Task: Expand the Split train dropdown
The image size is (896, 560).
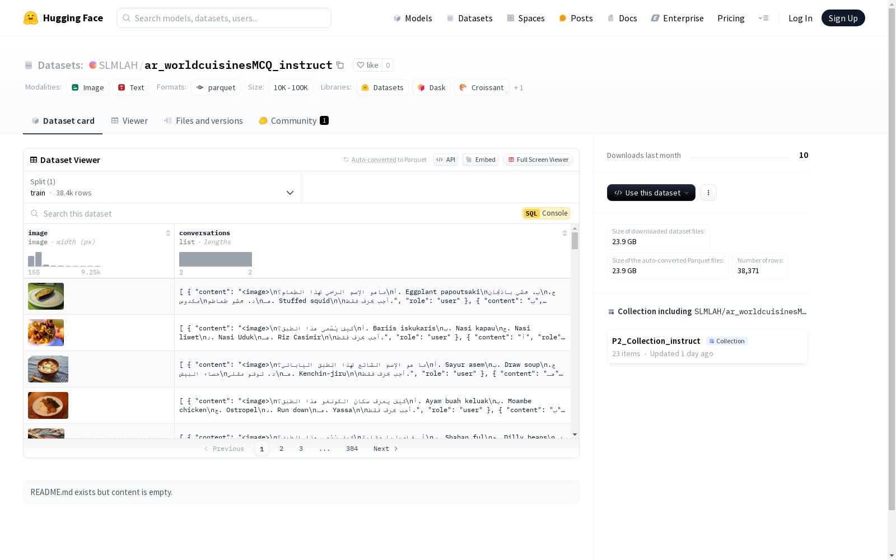Action: 162,187
